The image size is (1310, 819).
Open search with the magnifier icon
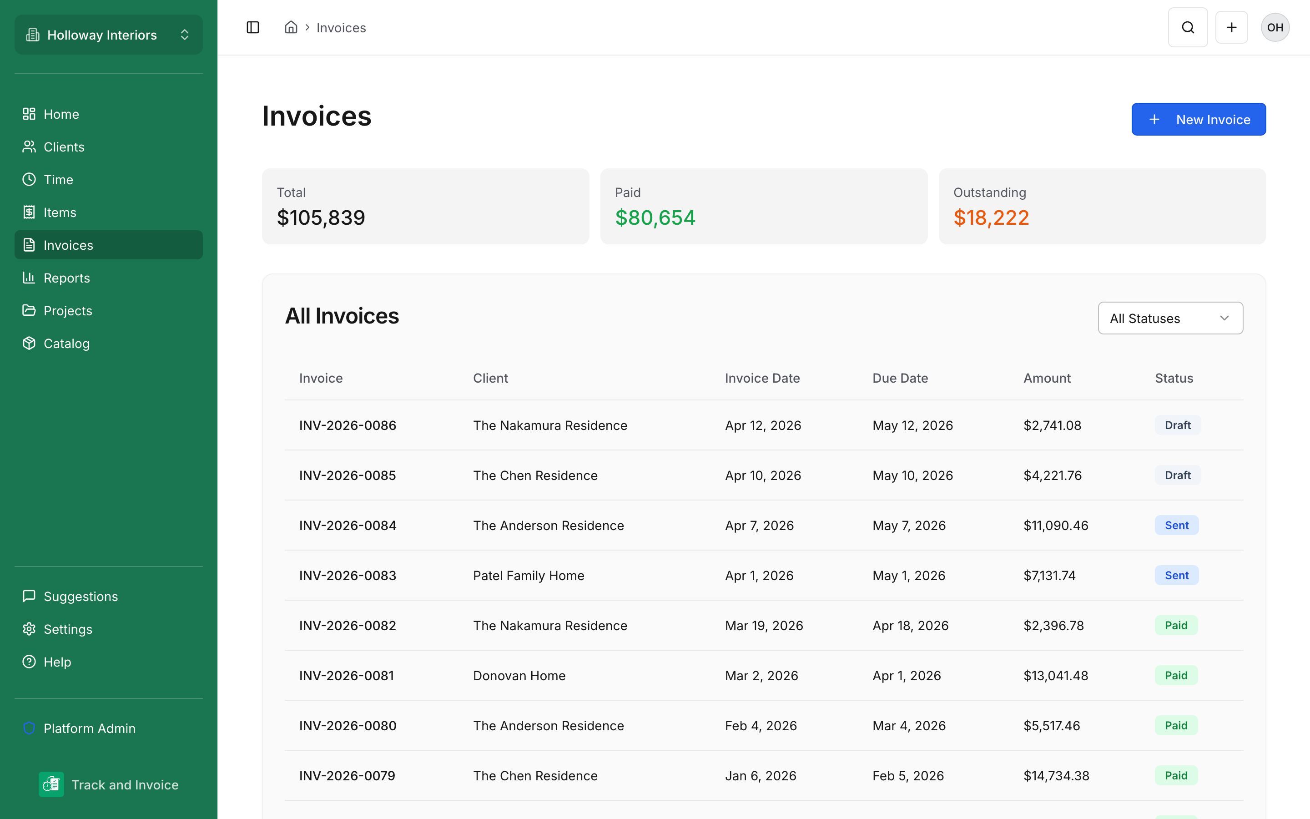(1188, 28)
